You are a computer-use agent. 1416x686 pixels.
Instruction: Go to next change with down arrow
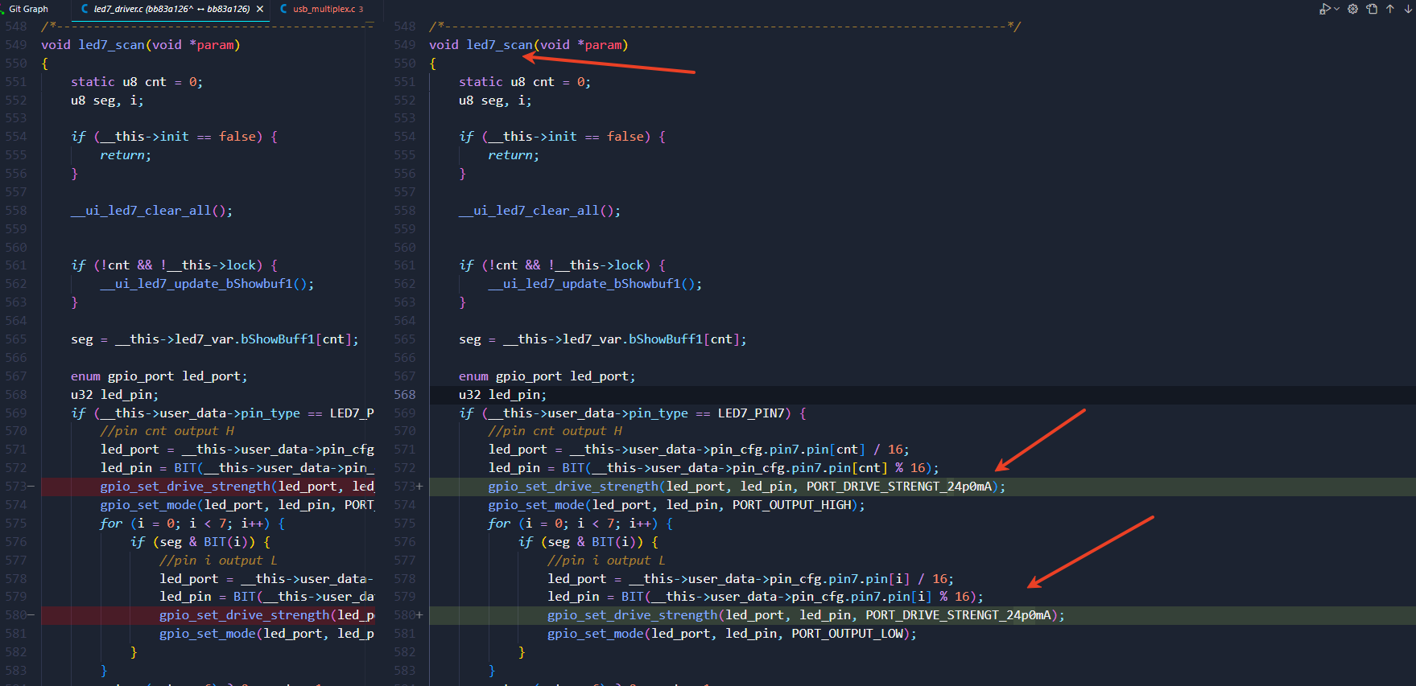coord(1408,9)
